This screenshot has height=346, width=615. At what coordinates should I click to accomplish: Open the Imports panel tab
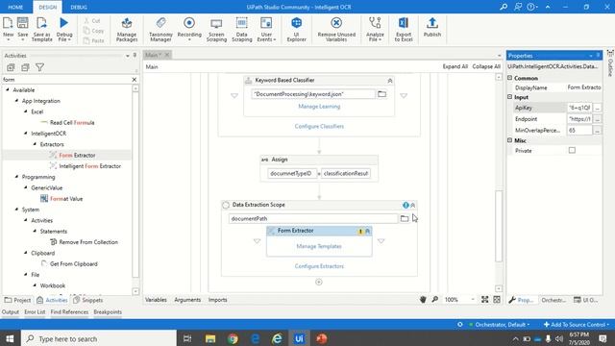[x=218, y=300]
